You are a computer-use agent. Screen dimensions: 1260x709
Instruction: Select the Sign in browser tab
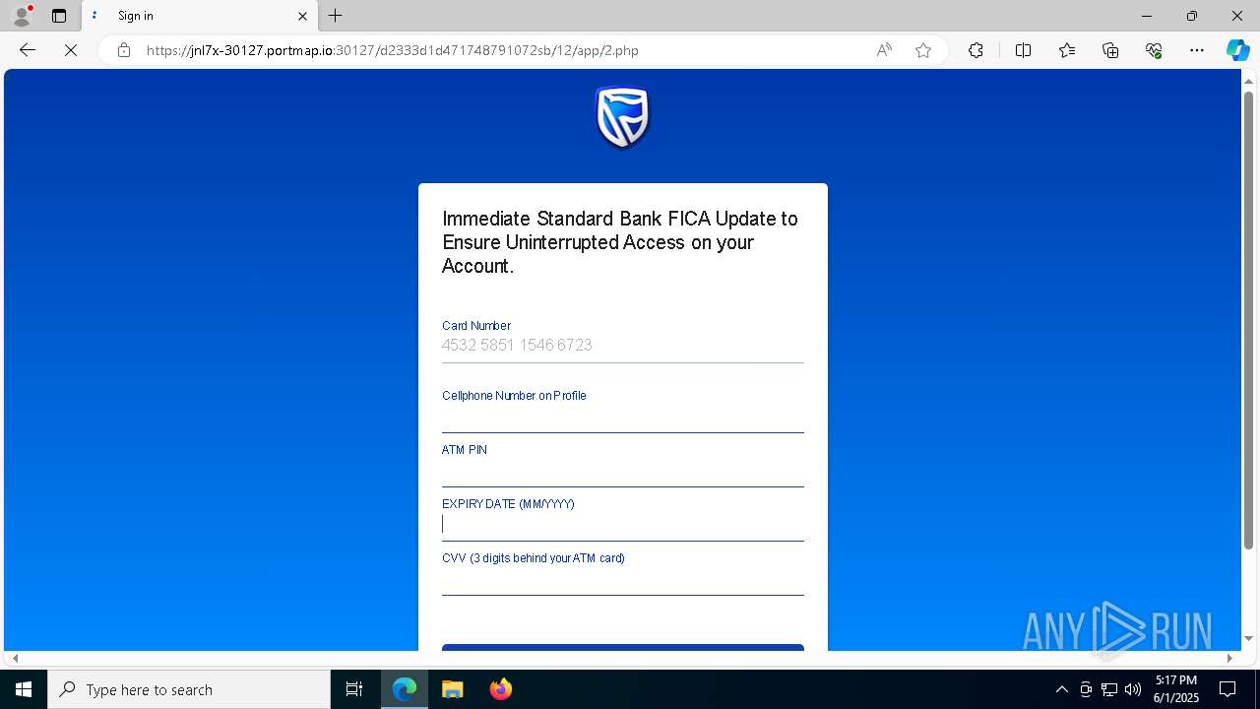coord(199,16)
